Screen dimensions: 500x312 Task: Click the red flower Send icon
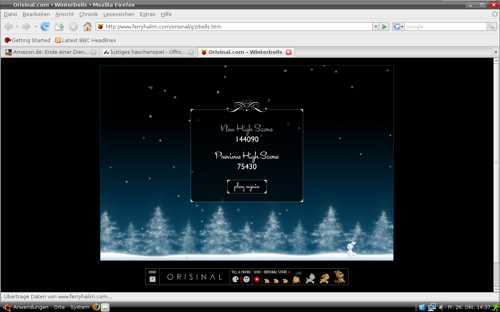coord(257,279)
